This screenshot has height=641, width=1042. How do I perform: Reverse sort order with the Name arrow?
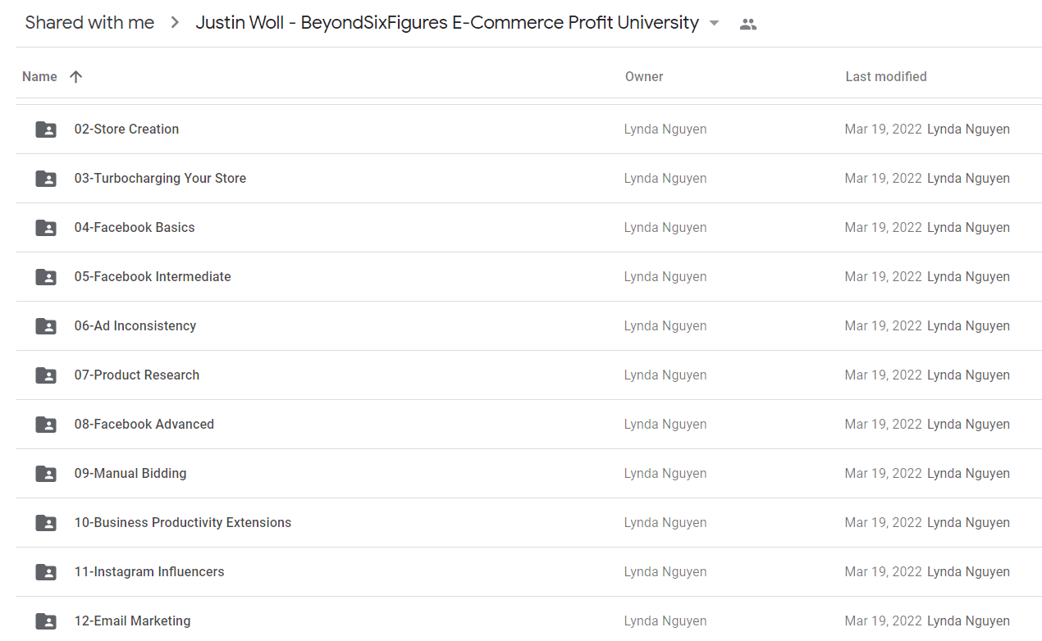pos(76,77)
